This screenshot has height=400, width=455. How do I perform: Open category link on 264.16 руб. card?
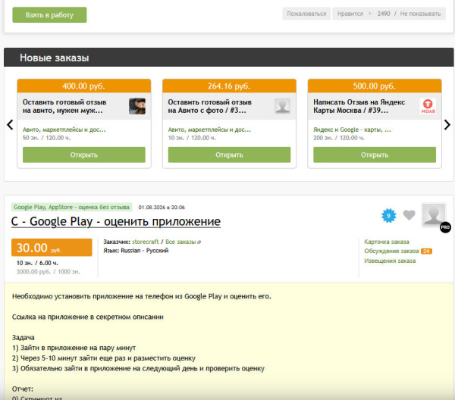tap(209, 130)
